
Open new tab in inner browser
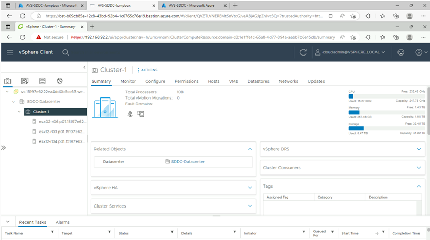tap(92, 27)
